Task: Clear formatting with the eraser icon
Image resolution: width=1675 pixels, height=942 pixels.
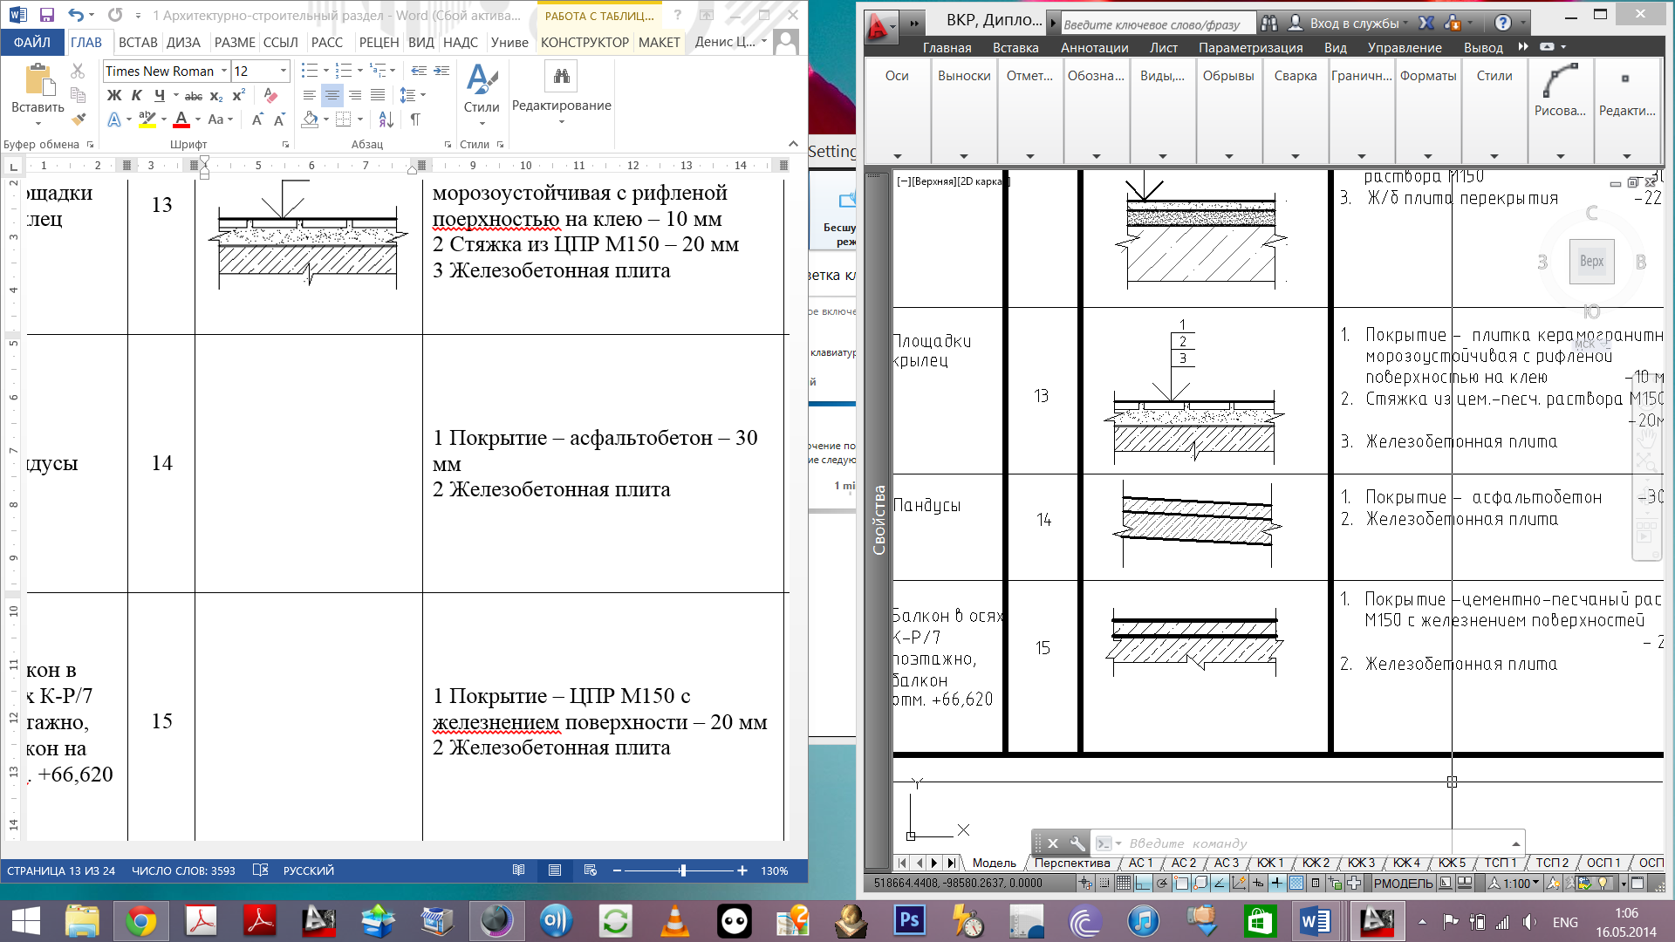Action: click(270, 96)
